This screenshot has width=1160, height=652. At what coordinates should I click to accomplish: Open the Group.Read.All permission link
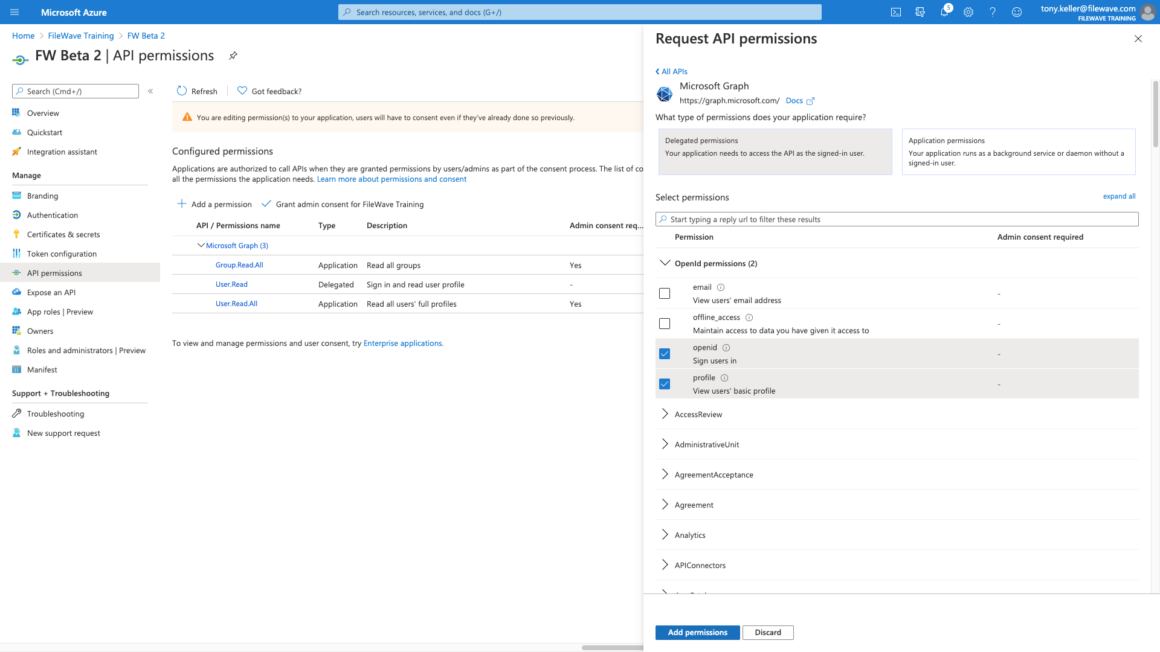[239, 265]
